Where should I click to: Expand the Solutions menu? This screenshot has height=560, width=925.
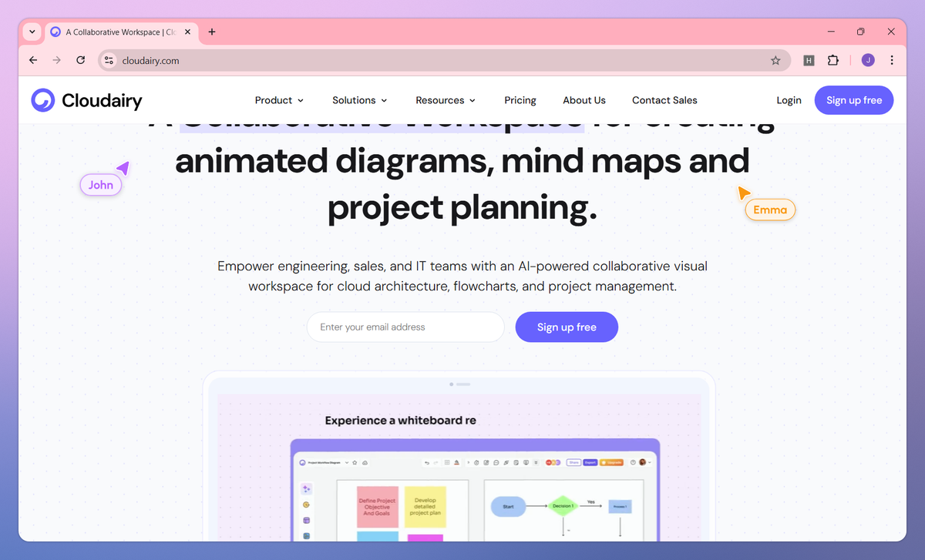pos(359,100)
